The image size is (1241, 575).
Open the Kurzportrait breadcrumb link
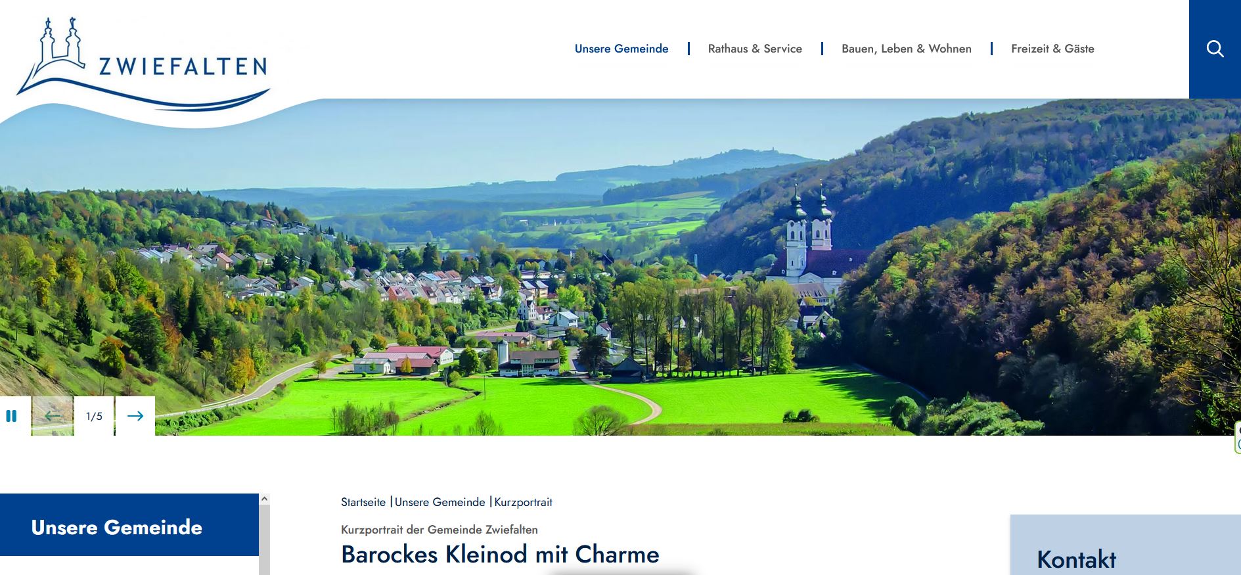[x=523, y=502]
